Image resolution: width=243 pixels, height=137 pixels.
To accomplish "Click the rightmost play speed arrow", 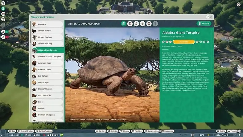I will click(240, 135).
